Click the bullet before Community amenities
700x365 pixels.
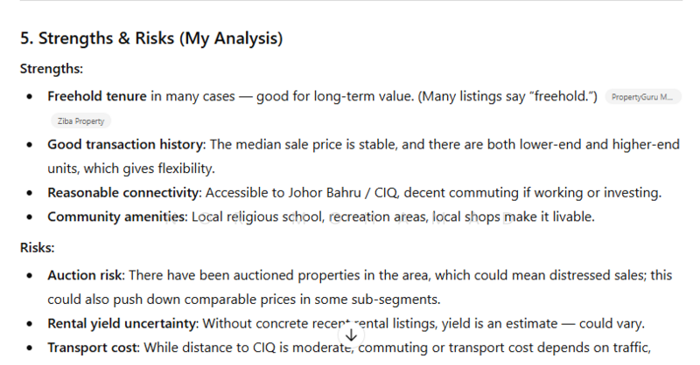(31, 216)
